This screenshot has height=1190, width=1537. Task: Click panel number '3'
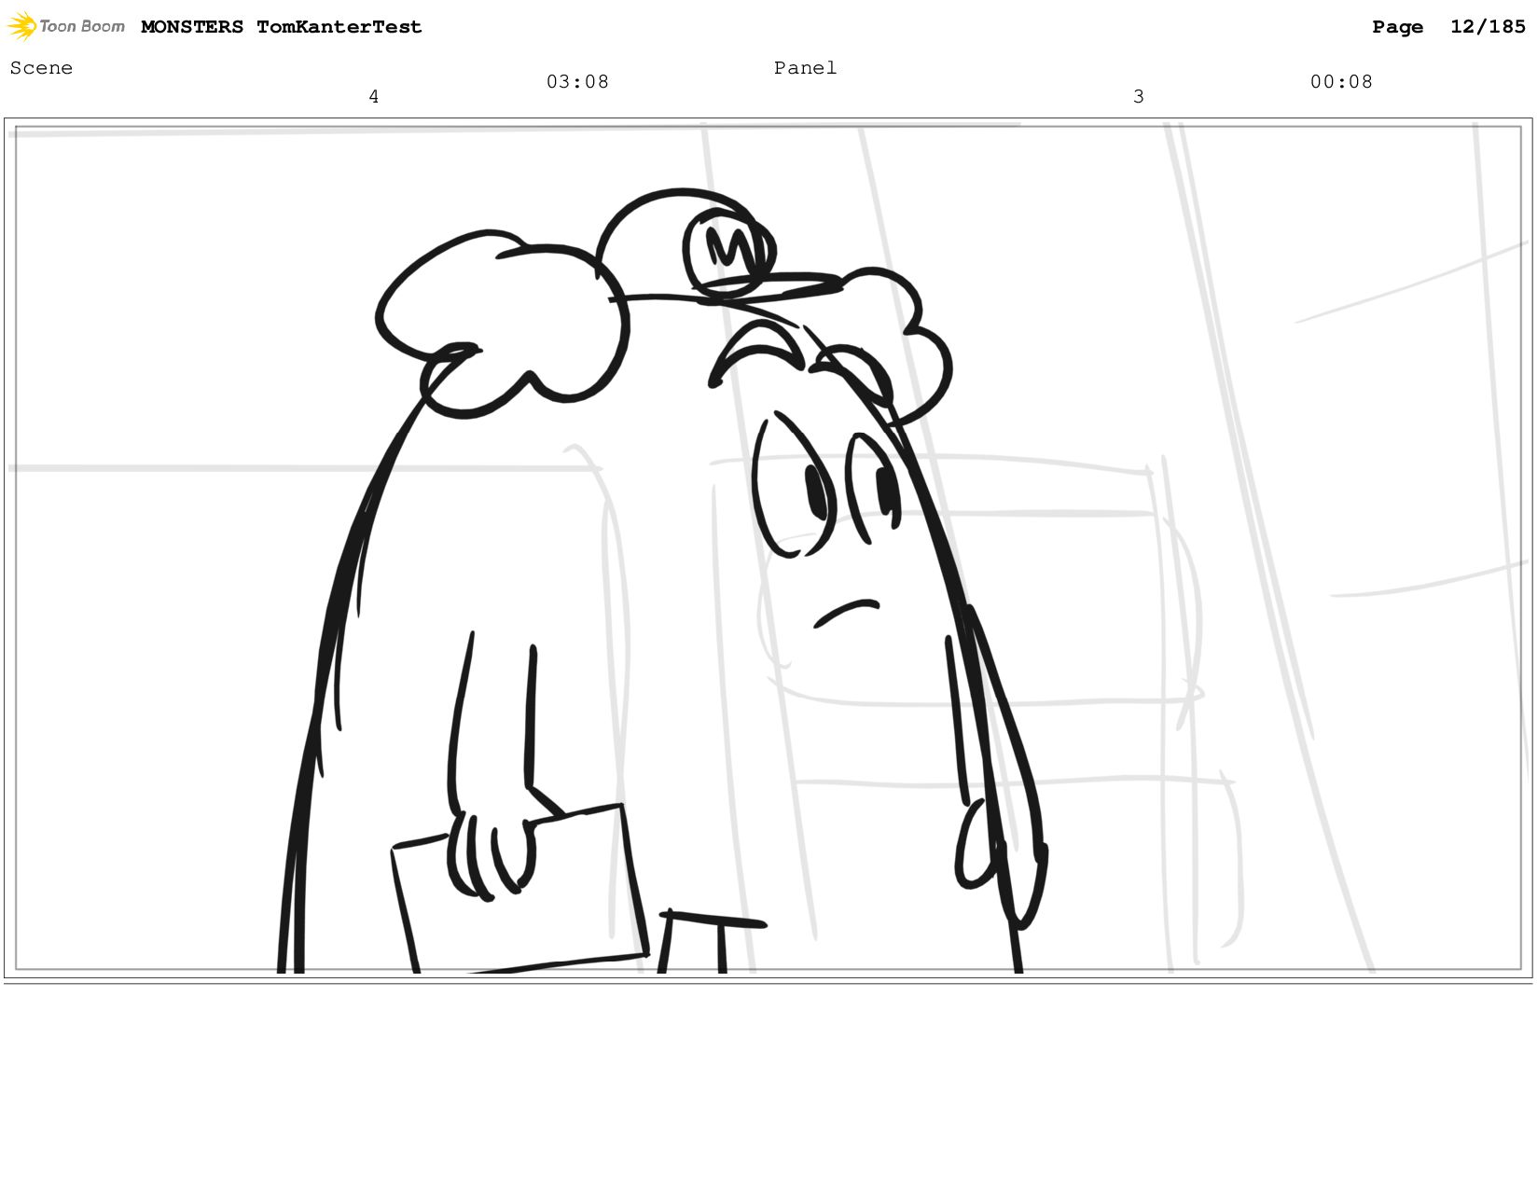point(1138,97)
